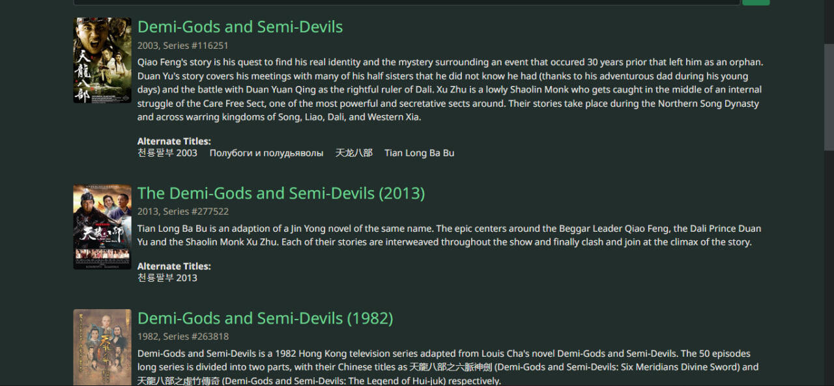Open "The Demi-Gods and Semi-Devils (2013)" link

point(281,193)
